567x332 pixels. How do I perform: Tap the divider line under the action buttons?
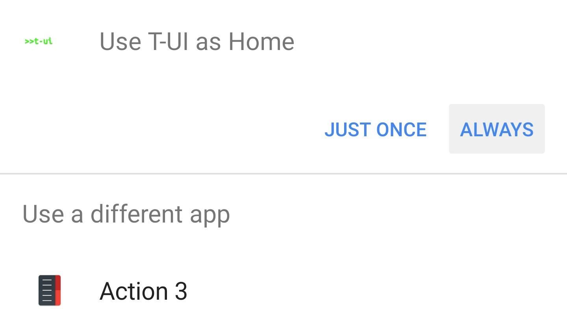point(283,173)
